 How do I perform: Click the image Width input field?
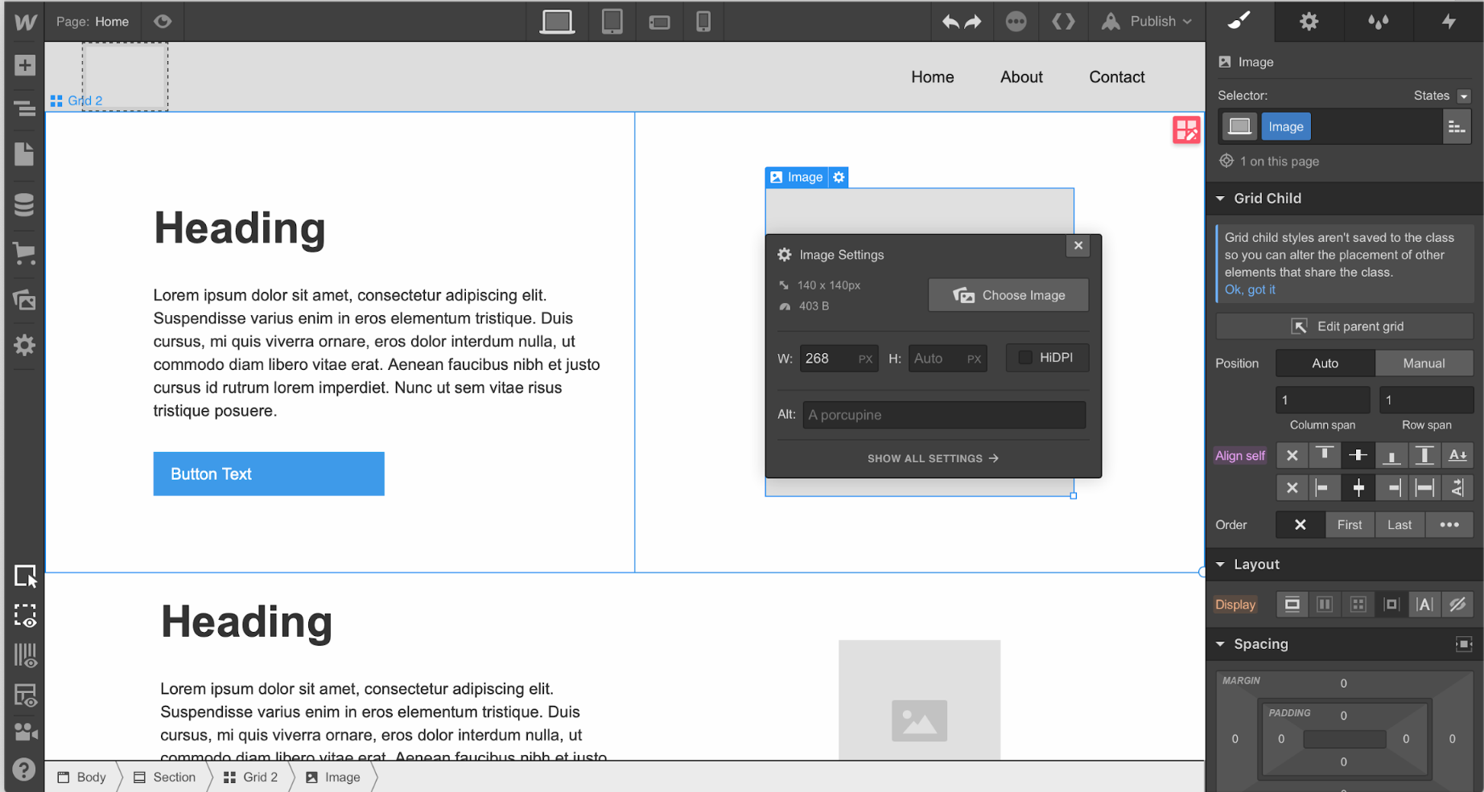tap(838, 359)
